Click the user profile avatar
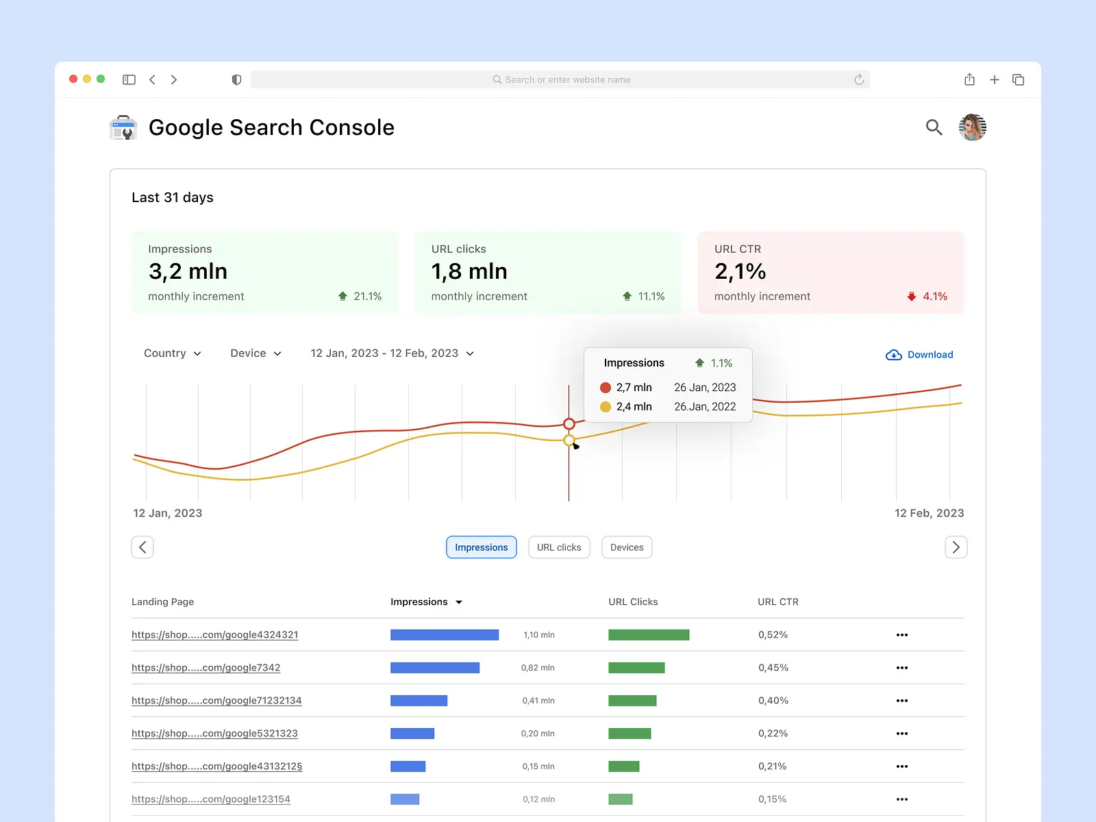 pos(972,127)
